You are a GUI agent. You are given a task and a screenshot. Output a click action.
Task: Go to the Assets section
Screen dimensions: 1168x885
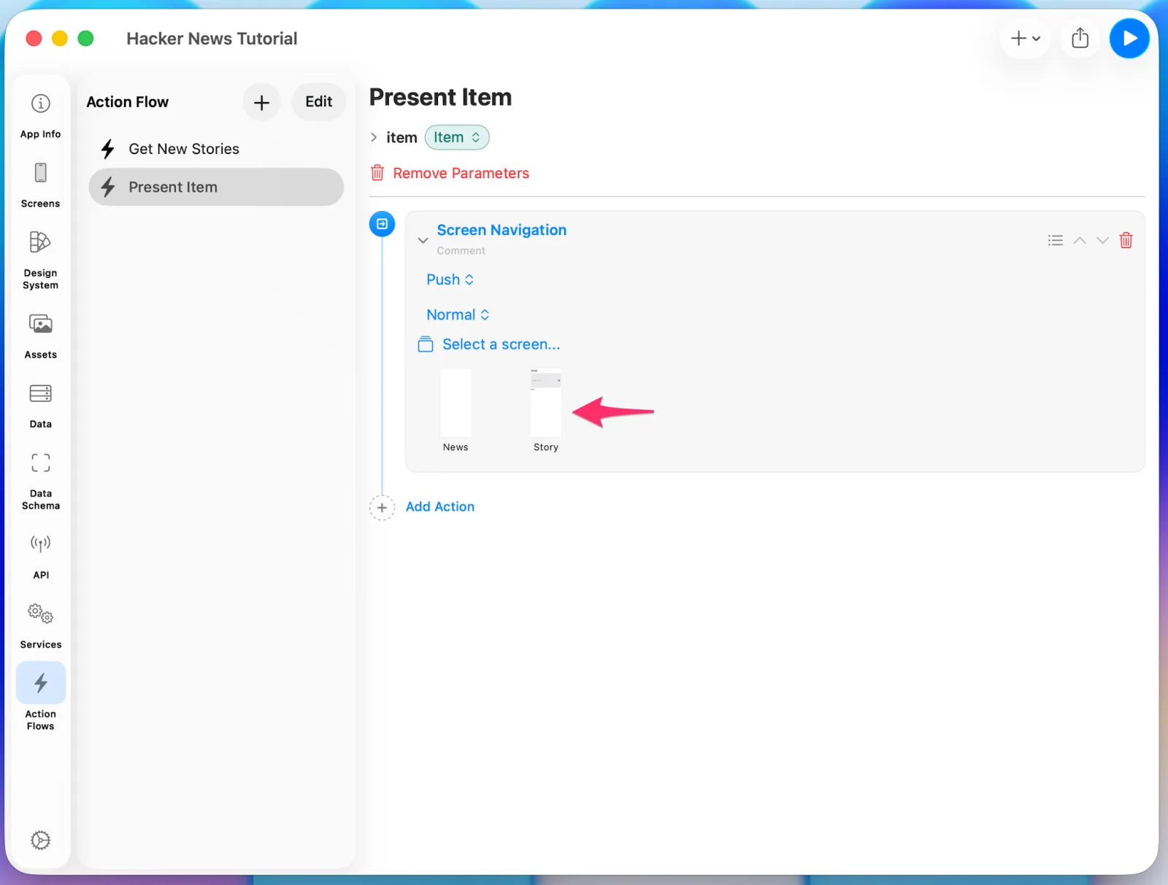[x=40, y=335]
